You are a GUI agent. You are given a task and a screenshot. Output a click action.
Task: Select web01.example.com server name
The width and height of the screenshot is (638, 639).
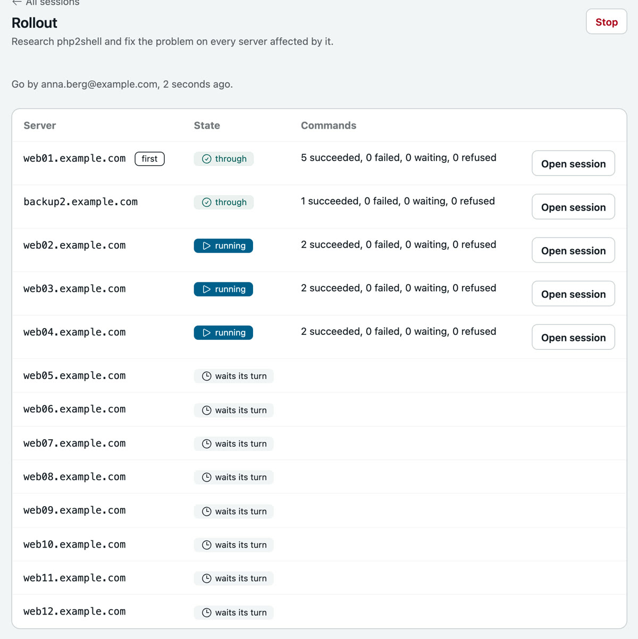pos(74,158)
